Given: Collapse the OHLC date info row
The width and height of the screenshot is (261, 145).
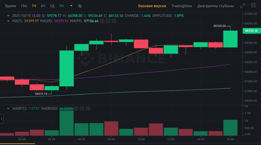Looking at the screenshot, I should coord(8,16).
